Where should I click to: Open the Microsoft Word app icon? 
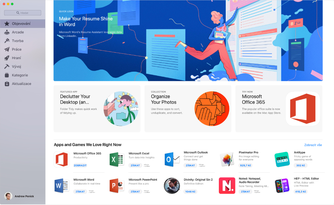click(x=62, y=186)
